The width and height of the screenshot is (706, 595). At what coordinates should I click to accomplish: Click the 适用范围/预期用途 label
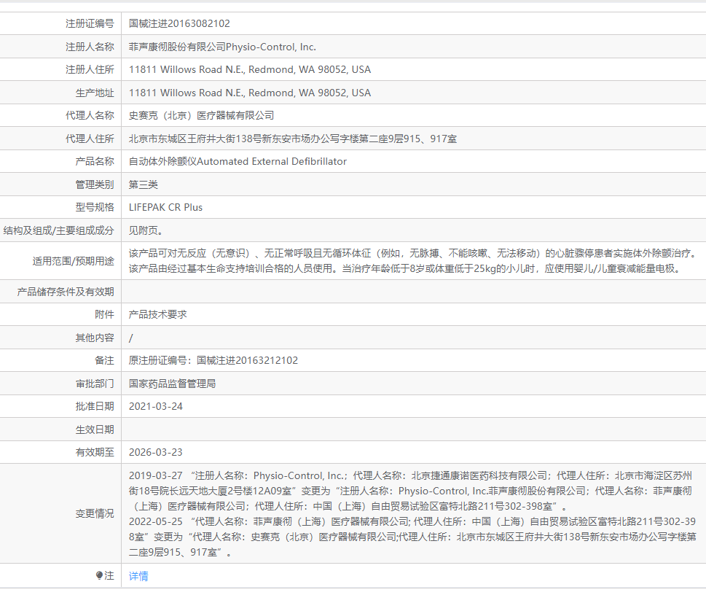click(73, 261)
